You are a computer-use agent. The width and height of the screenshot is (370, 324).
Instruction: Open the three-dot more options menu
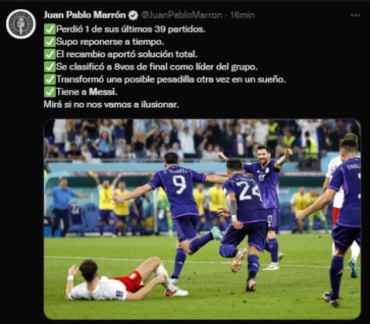[355, 15]
